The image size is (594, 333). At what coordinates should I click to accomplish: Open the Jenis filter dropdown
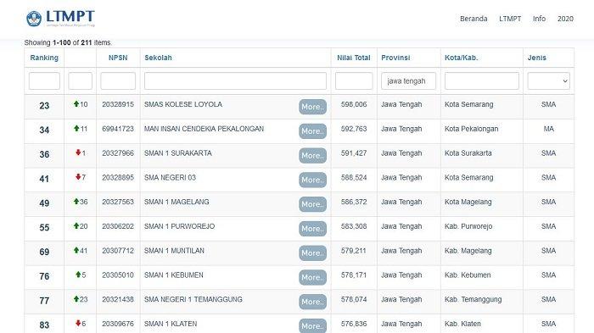548,81
